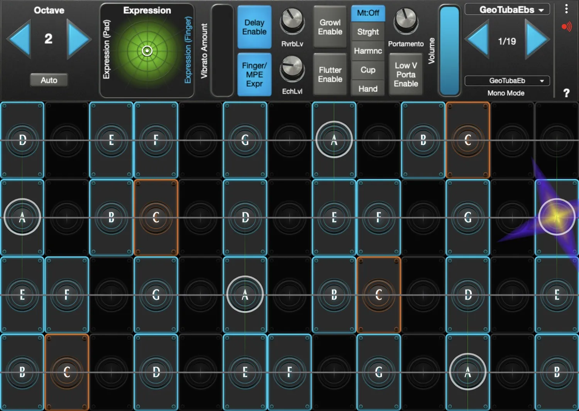
Task: Click the octave value 2
Action: point(48,39)
